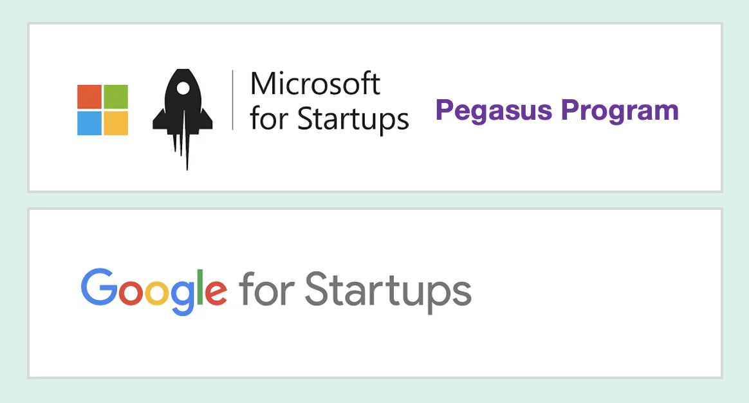Open the purple Pegasus Program link
Image resolution: width=749 pixels, height=403 pixels.
[557, 111]
